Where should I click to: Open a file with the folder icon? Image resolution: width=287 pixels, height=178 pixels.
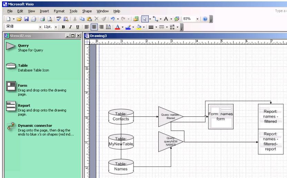[19, 19]
